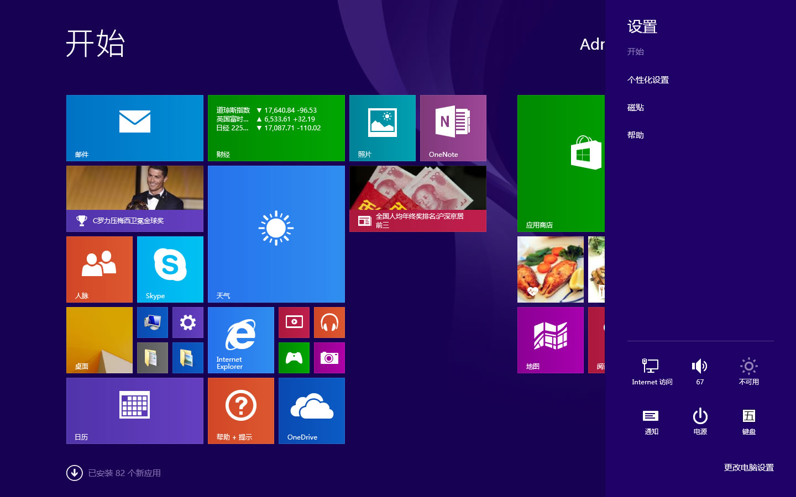Screen dimensions: 796x497
Task: Click text 已安装 82 个新应用
Action: [124, 473]
